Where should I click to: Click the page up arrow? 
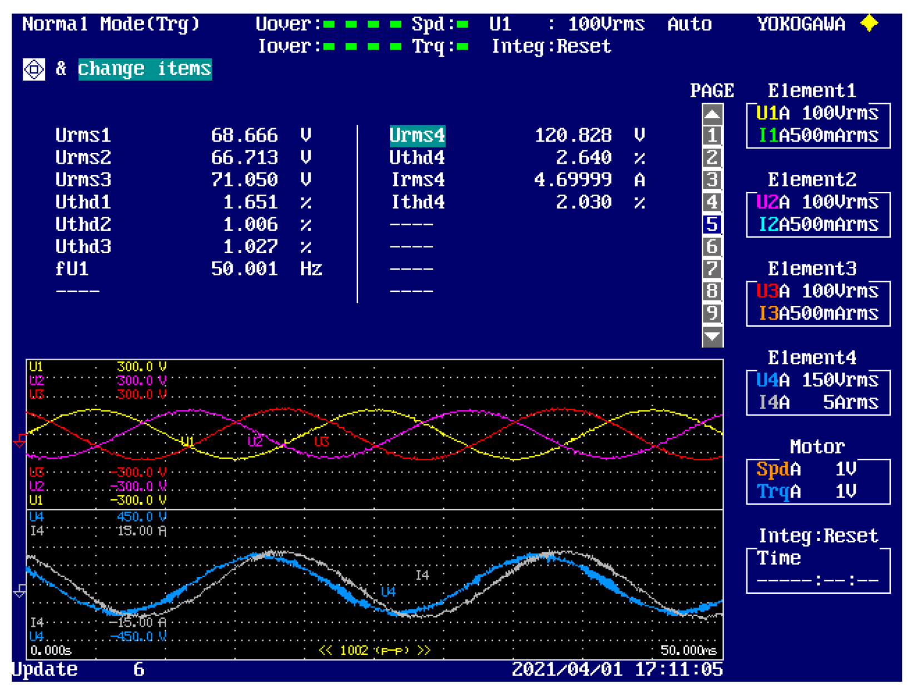click(712, 114)
